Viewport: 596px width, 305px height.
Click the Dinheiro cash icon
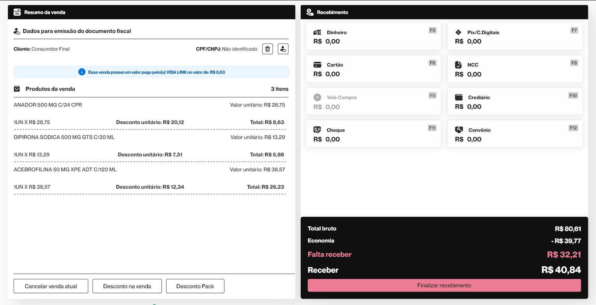point(317,32)
